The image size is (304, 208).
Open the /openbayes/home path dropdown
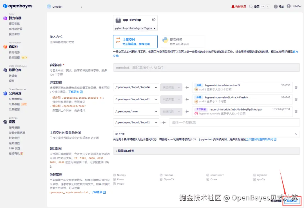point(136,112)
